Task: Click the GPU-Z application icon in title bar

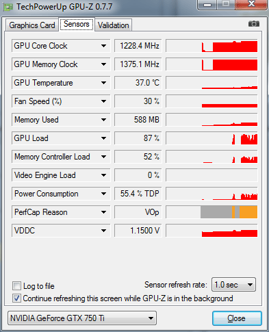Action: pos(8,7)
